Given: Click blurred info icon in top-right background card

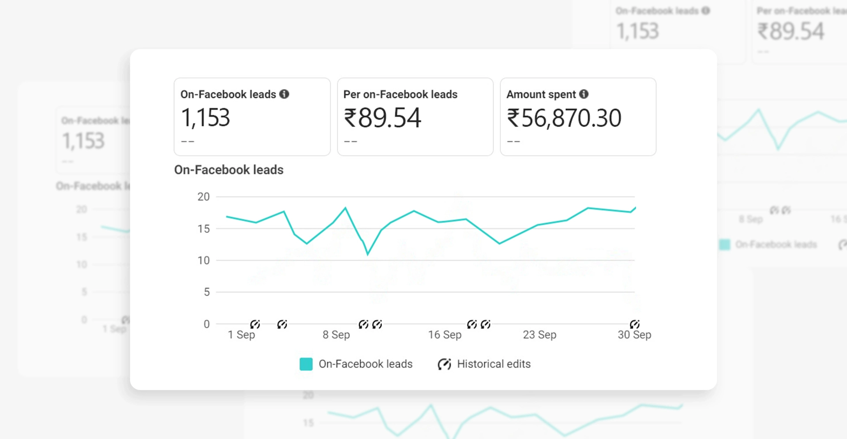Looking at the screenshot, I should coord(706,11).
